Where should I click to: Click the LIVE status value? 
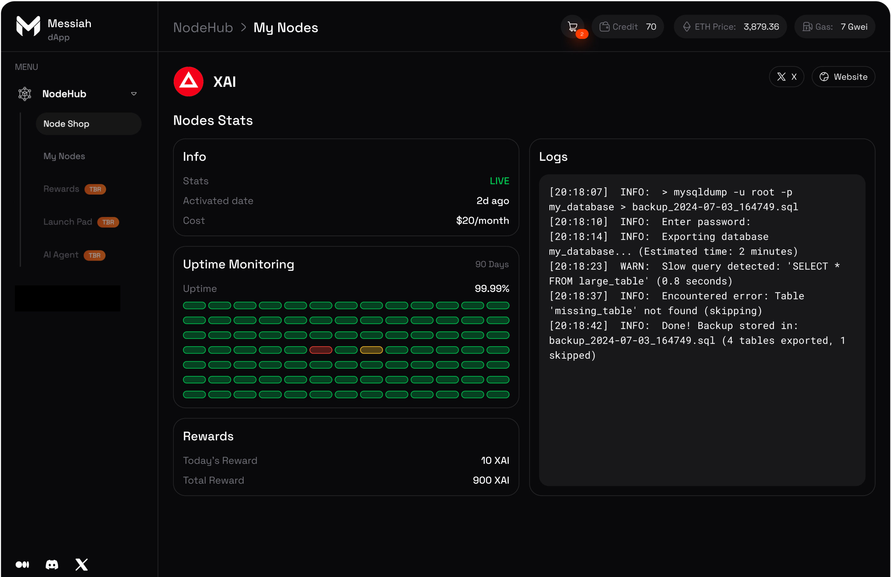499,181
